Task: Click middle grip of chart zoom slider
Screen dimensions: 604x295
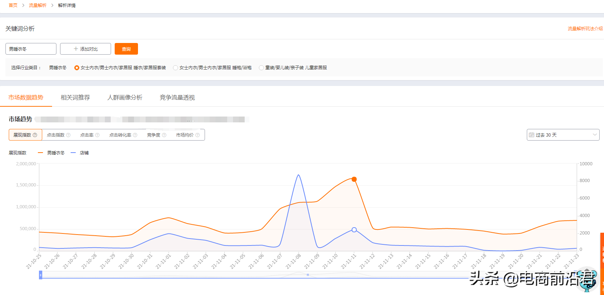Action: point(308,275)
